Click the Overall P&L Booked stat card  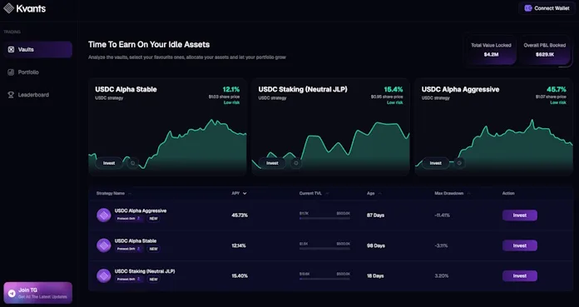click(x=545, y=50)
